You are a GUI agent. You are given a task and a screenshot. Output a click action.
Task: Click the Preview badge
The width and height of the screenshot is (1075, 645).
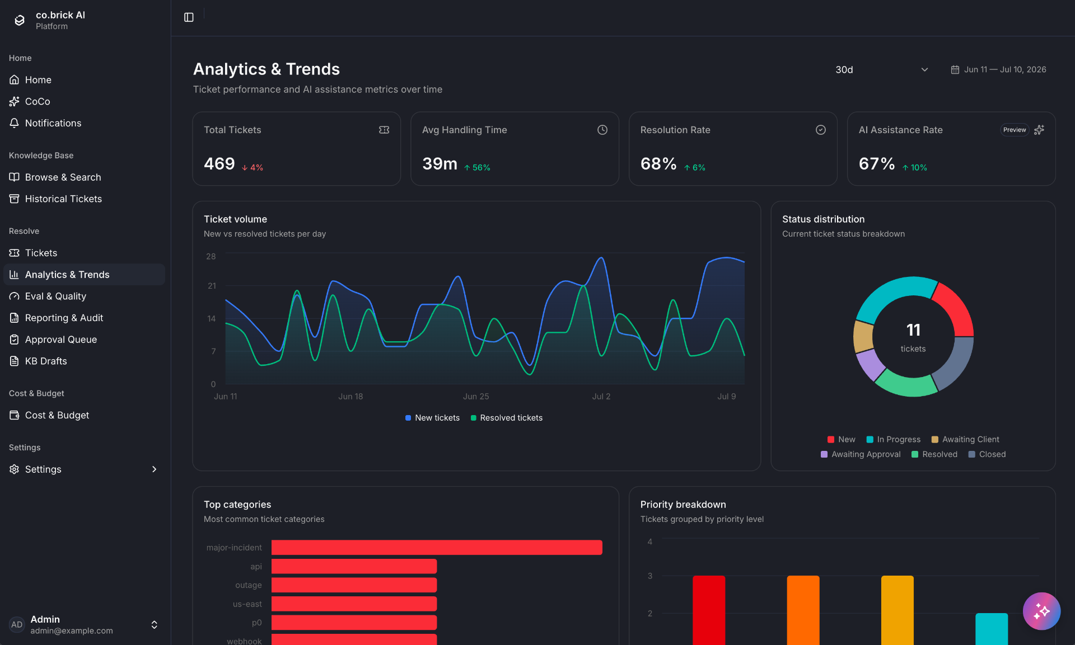[1015, 130]
